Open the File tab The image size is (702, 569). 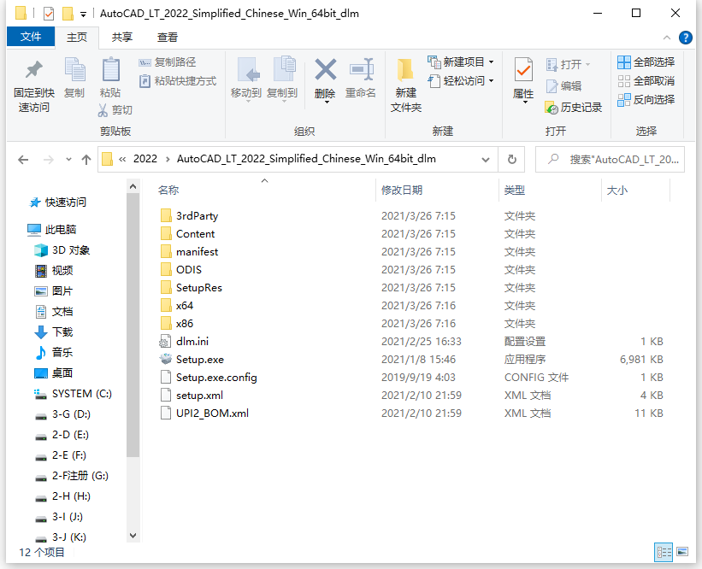point(31,37)
